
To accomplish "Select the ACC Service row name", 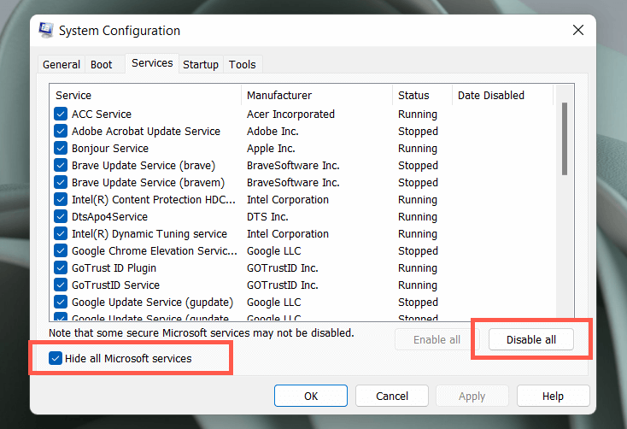I will (x=102, y=114).
